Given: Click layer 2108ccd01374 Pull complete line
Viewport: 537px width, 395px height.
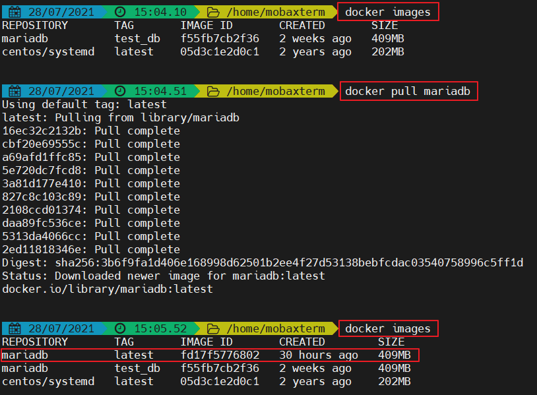Looking at the screenshot, I should pyautogui.click(x=91, y=210).
